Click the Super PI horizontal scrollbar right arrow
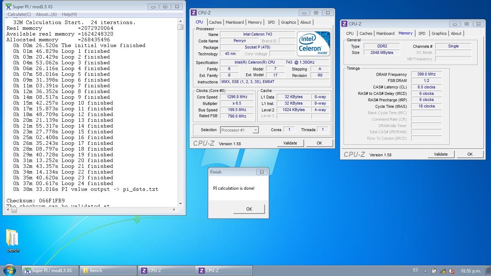Image resolution: width=491 pixels, height=276 pixels. [174, 210]
